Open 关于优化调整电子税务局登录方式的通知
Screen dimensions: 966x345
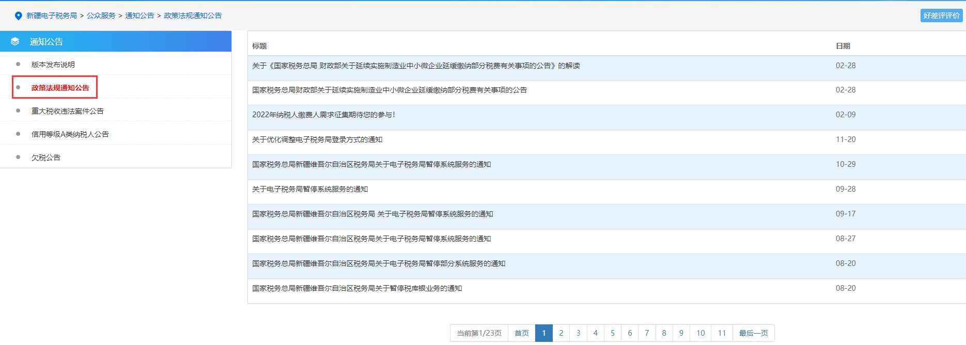(317, 139)
